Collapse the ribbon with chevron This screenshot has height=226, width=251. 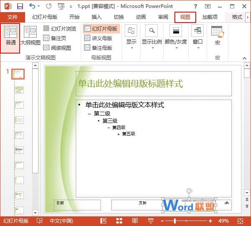click(x=244, y=58)
